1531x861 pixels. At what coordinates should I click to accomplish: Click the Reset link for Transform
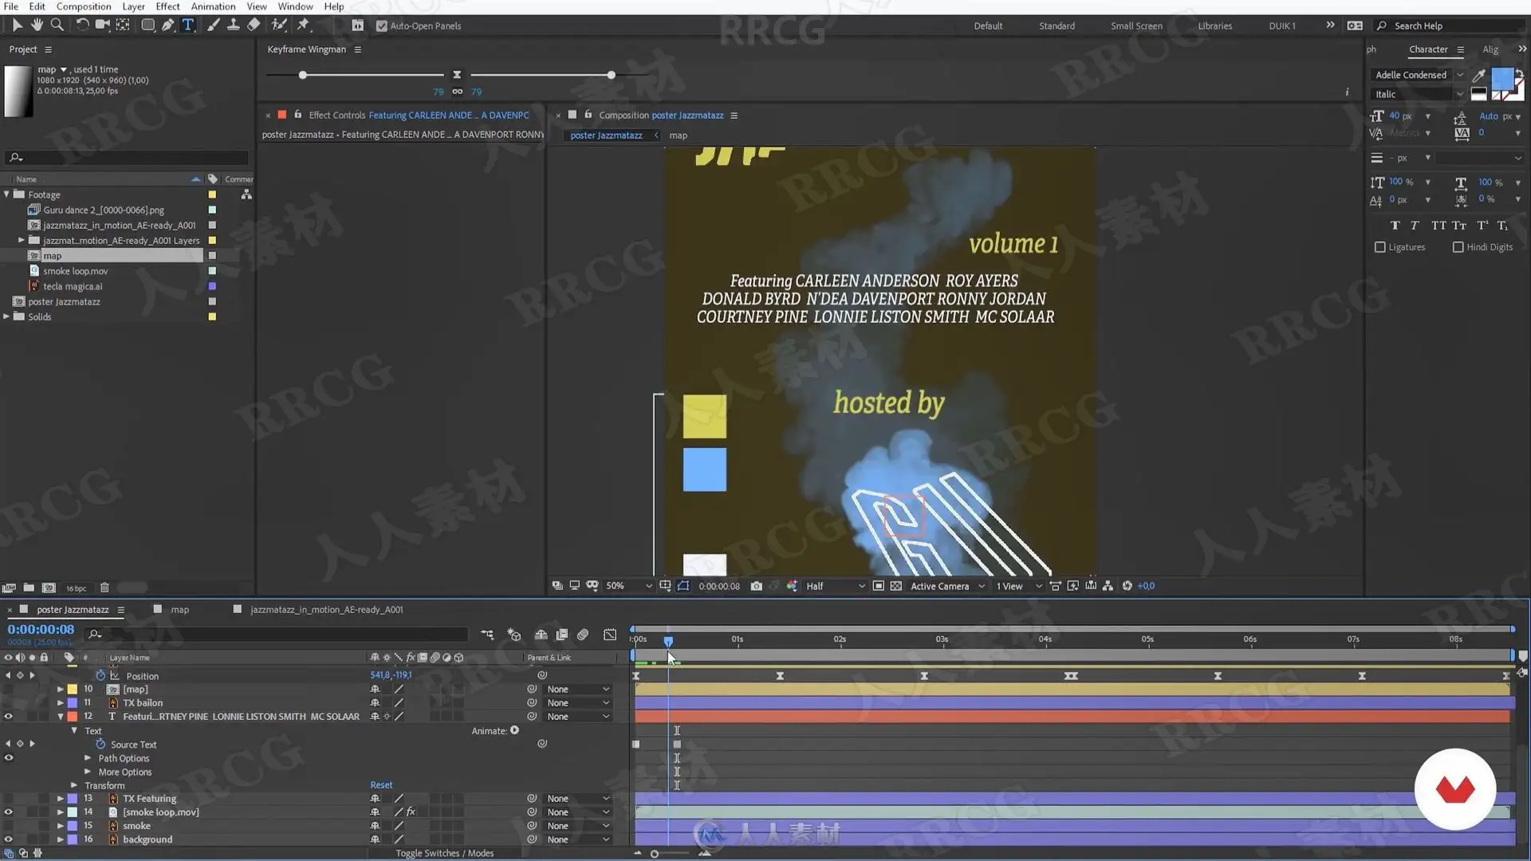[381, 785]
